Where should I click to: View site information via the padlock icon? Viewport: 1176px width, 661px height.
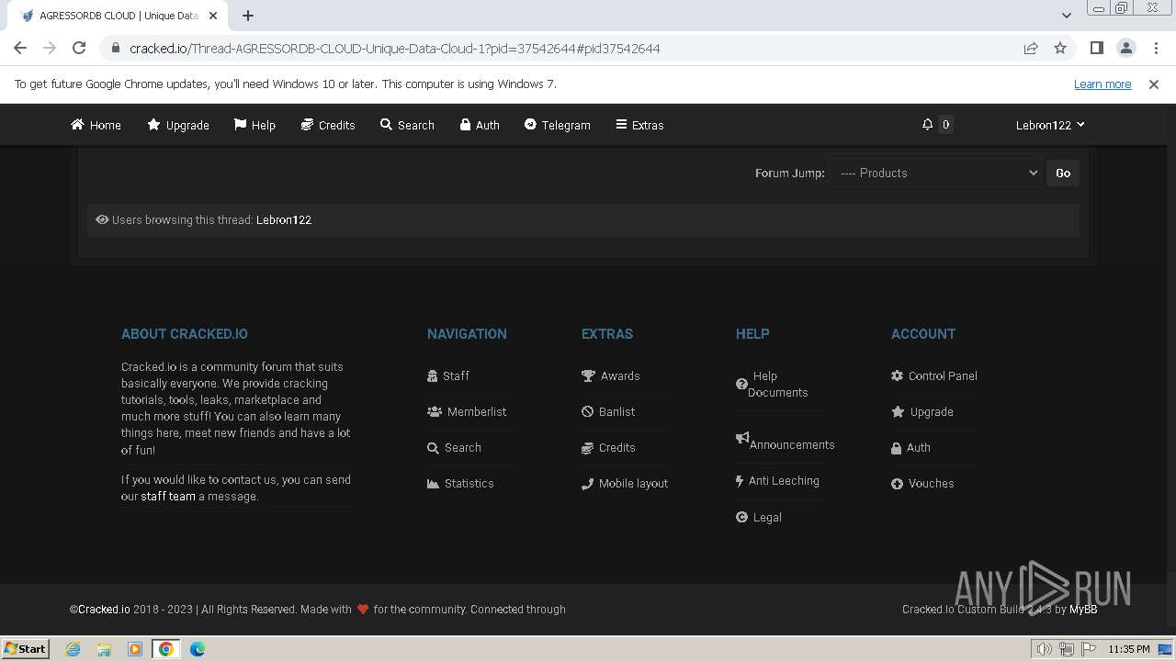pyautogui.click(x=116, y=48)
